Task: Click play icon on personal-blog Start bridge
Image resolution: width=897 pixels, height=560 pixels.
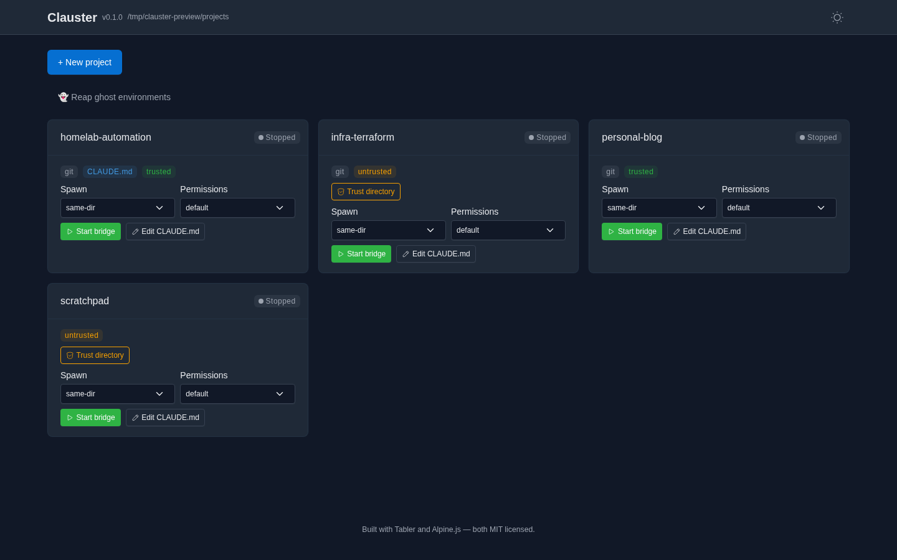Action: 611,231
